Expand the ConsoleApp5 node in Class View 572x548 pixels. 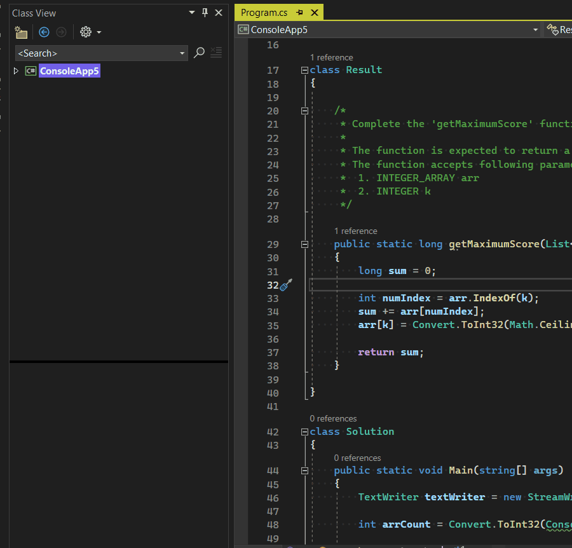(x=15, y=71)
